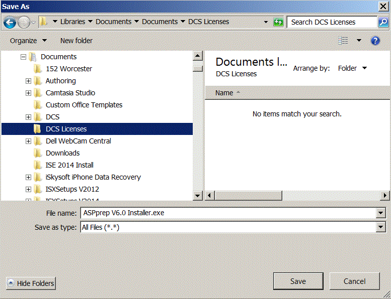Click the folder tree scroll-down arrow
This screenshot has height=299, width=391.
[x=197, y=196]
